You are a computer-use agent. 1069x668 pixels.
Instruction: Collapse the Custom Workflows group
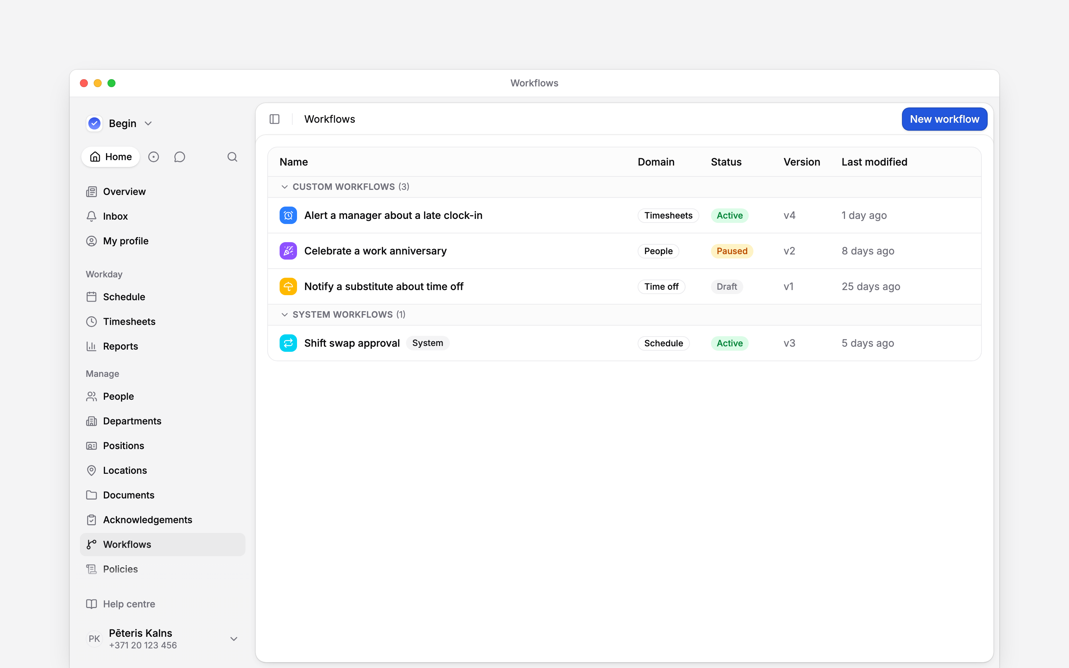point(284,187)
